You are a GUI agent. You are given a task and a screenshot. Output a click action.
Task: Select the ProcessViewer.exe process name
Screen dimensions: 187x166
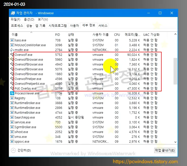coord(27,93)
